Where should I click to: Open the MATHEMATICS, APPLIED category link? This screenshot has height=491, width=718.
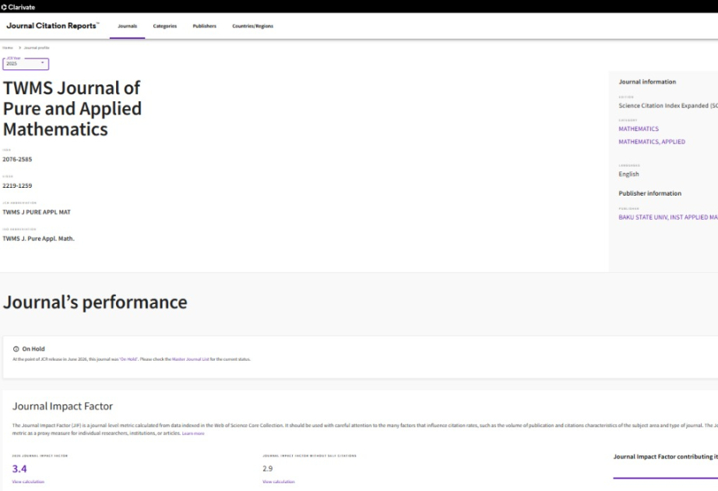(x=652, y=142)
